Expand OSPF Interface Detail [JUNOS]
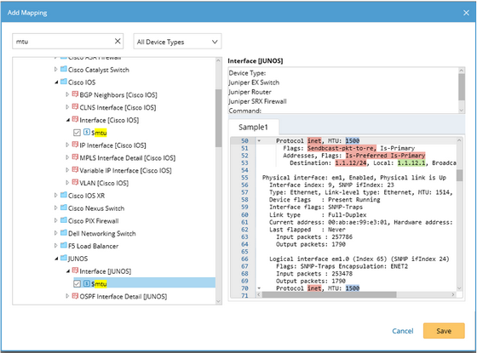This screenshot has width=477, height=353. pos(67,296)
